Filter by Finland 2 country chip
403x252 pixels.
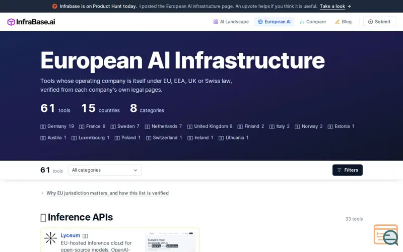coord(251,127)
